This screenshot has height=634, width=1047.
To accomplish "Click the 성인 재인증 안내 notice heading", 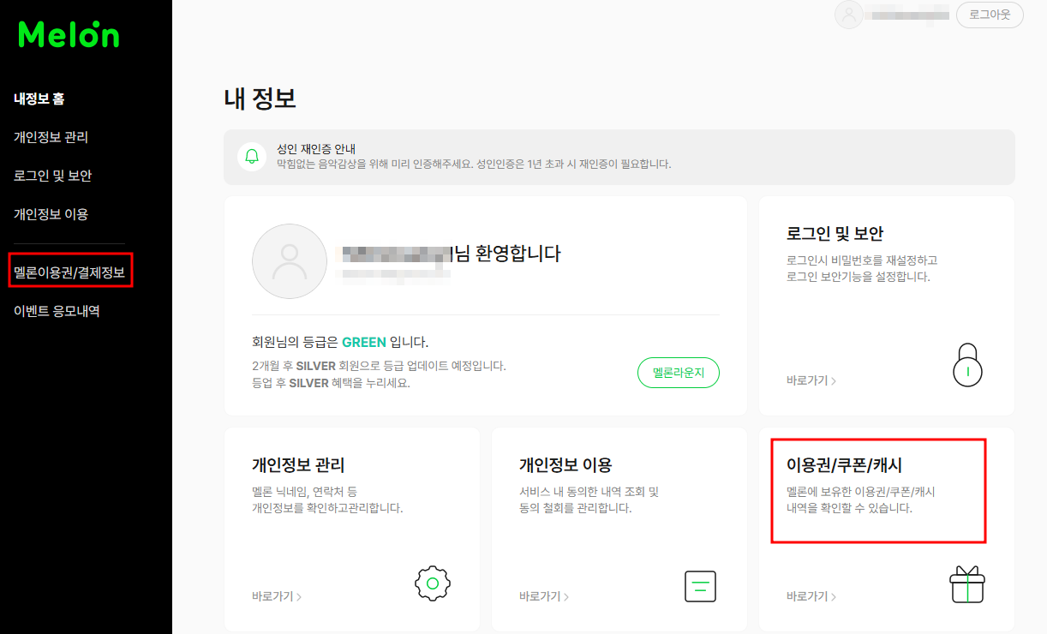I will click(x=316, y=149).
